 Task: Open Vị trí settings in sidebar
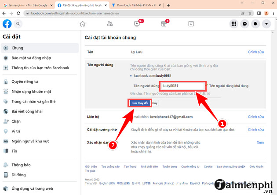click(x=40, y=131)
